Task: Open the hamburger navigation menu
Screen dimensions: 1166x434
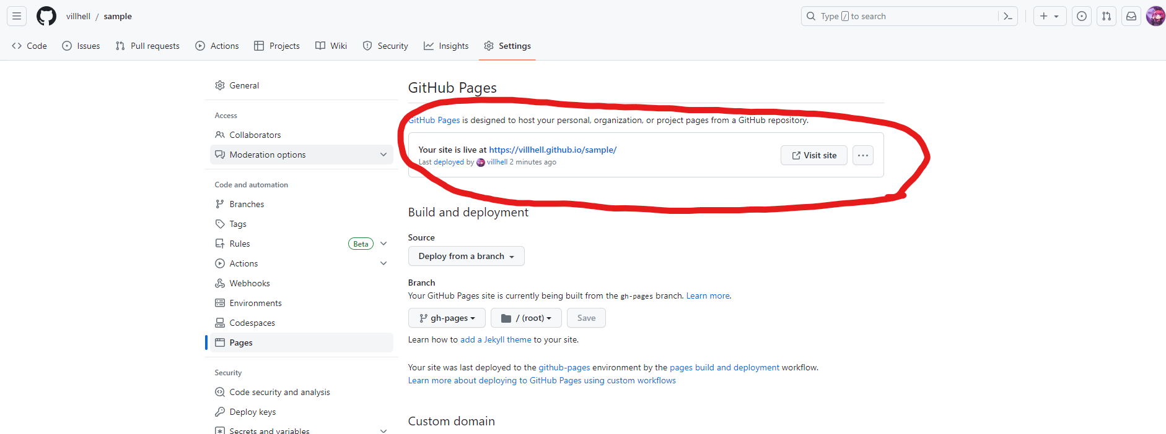Action: 17,16
